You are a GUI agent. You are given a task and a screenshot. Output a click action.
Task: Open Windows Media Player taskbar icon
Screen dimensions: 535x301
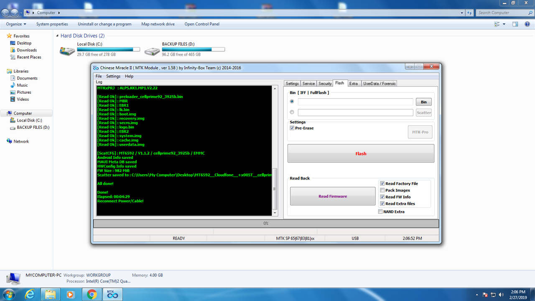click(x=70, y=294)
